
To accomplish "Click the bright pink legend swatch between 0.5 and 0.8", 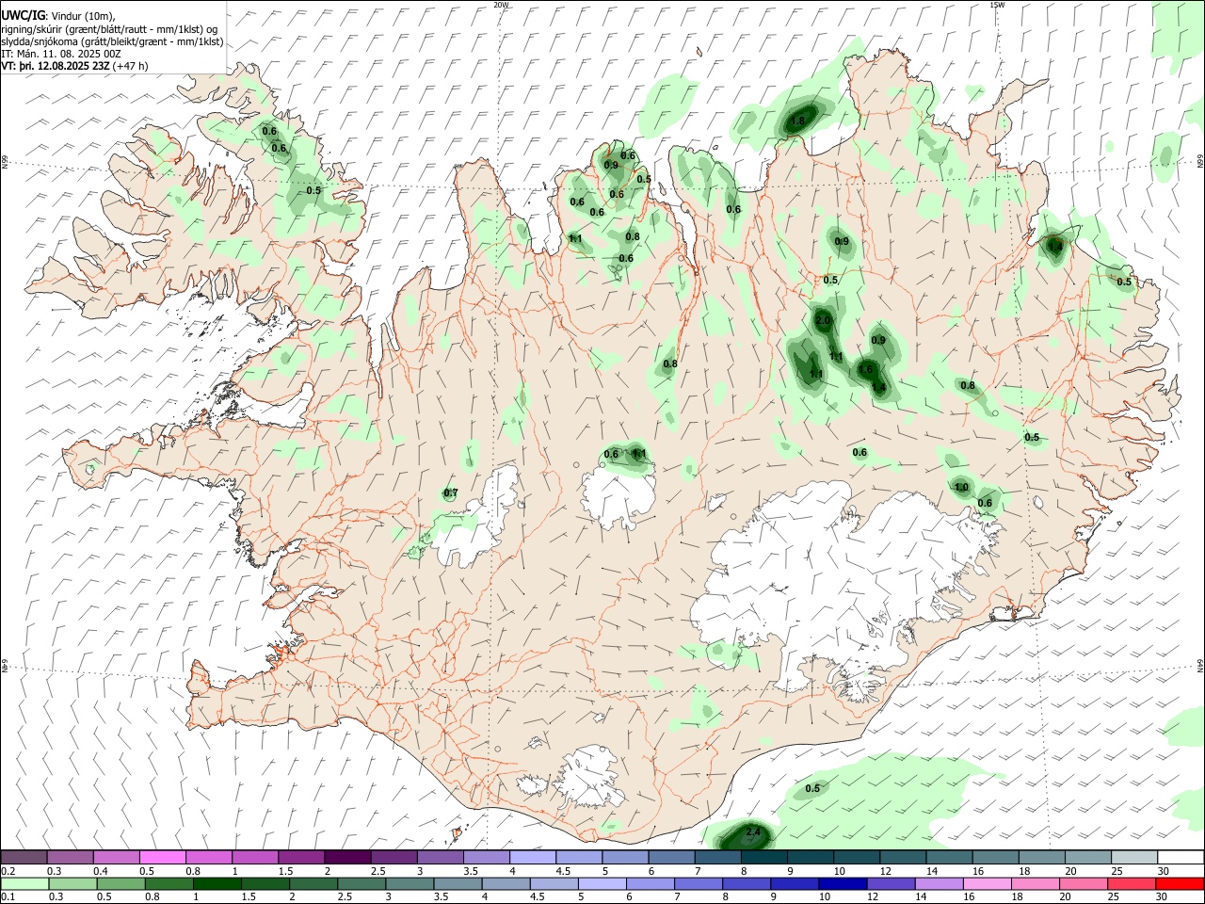I will click(x=162, y=857).
